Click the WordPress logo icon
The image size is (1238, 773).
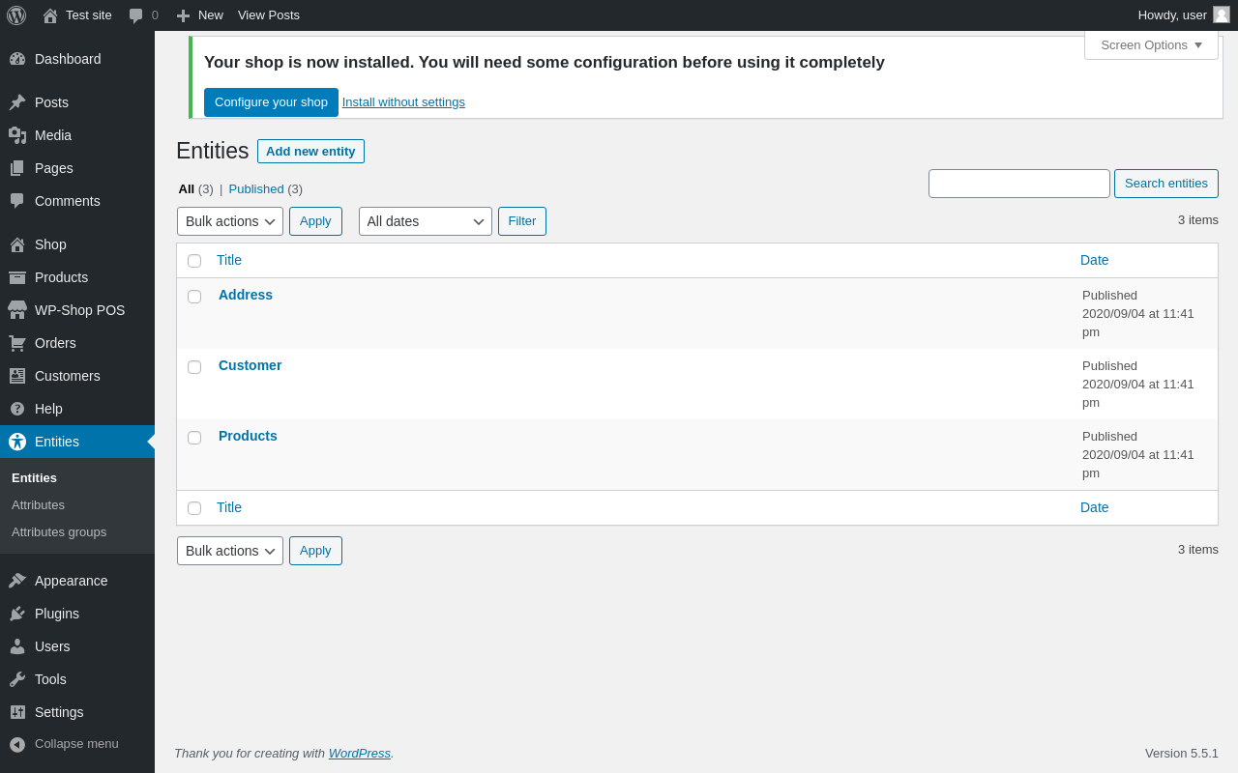tap(16, 15)
